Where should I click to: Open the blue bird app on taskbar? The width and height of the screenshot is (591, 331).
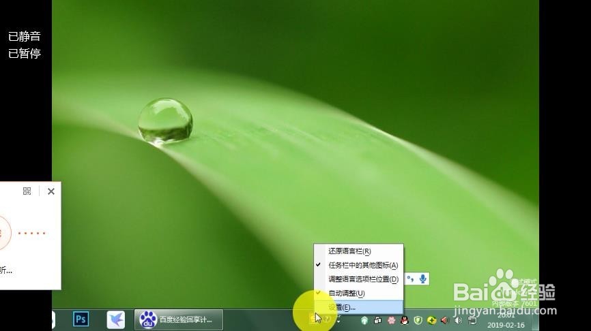(116, 319)
